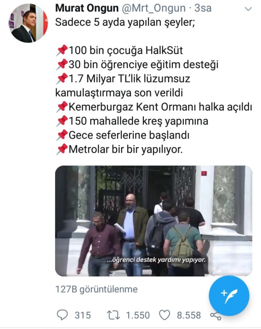Click the Gece seferlerine başlandı line

click(123, 135)
